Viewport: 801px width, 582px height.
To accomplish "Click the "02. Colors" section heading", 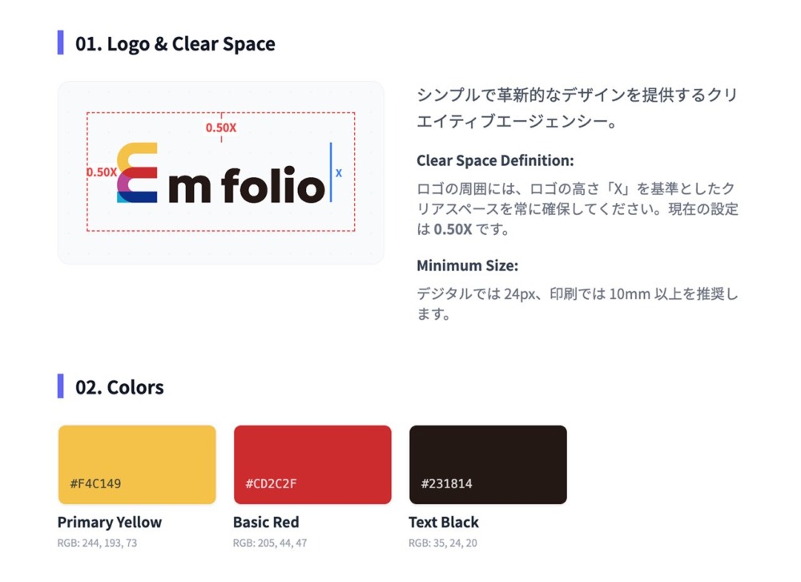I will coord(119,387).
